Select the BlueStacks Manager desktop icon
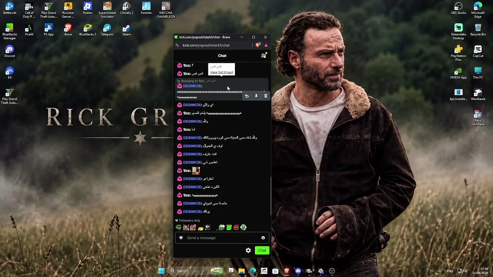 pos(10,32)
